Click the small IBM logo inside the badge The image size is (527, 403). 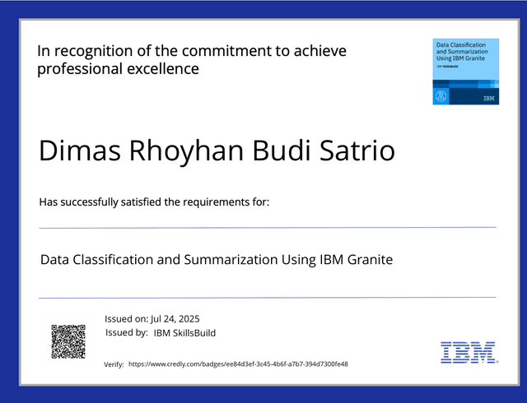click(489, 97)
